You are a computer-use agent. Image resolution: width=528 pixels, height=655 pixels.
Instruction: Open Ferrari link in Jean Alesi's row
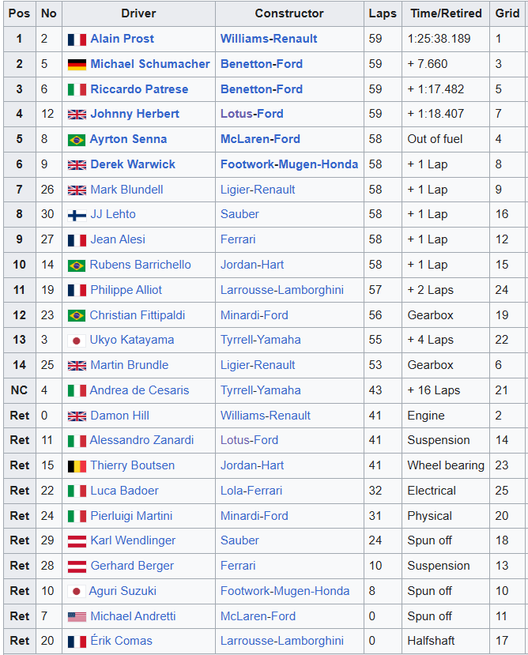[238, 239]
